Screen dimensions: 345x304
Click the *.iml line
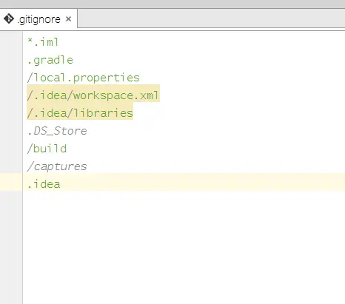[x=43, y=42]
